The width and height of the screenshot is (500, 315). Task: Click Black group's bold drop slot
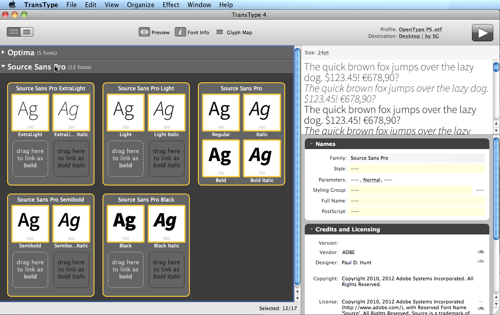(126, 270)
